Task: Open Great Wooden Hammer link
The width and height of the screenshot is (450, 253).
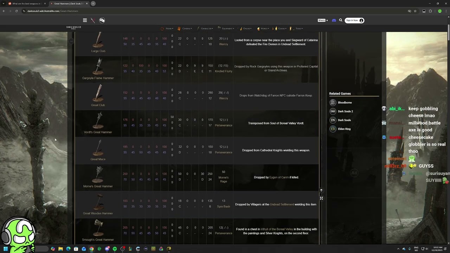Action: 98,213
